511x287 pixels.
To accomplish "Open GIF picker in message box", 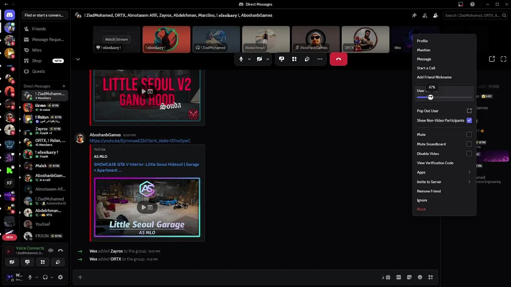I will click(x=398, y=277).
